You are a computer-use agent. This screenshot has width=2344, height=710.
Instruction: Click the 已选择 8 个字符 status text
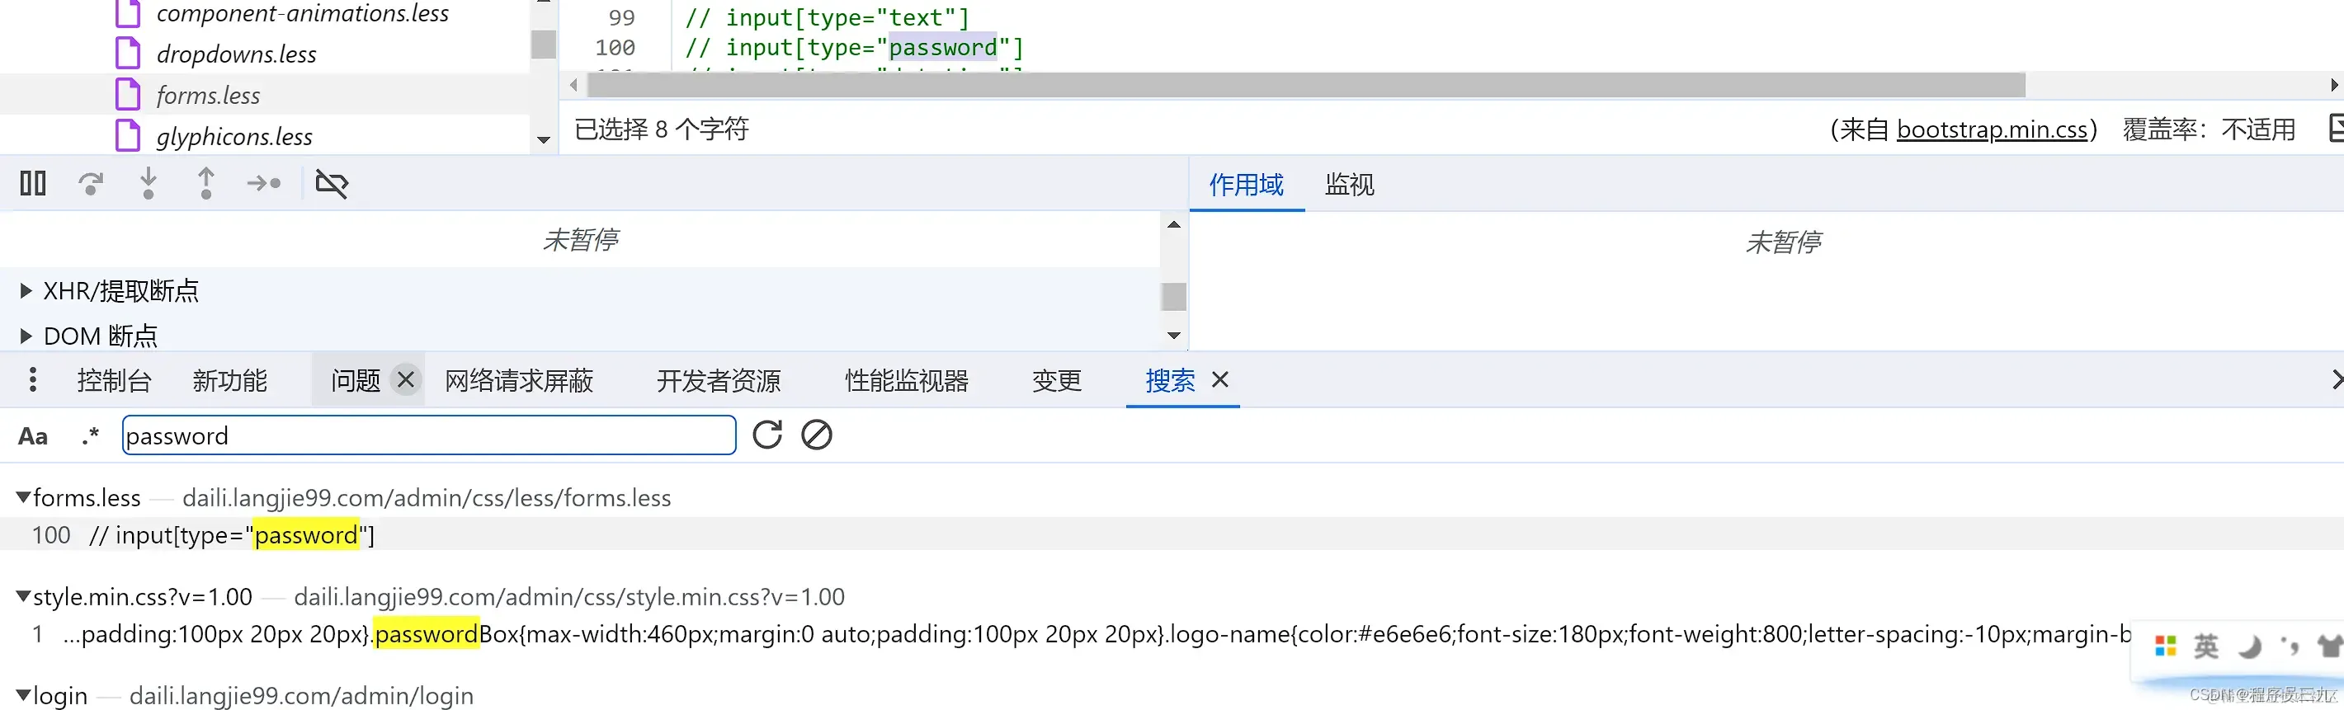662,129
